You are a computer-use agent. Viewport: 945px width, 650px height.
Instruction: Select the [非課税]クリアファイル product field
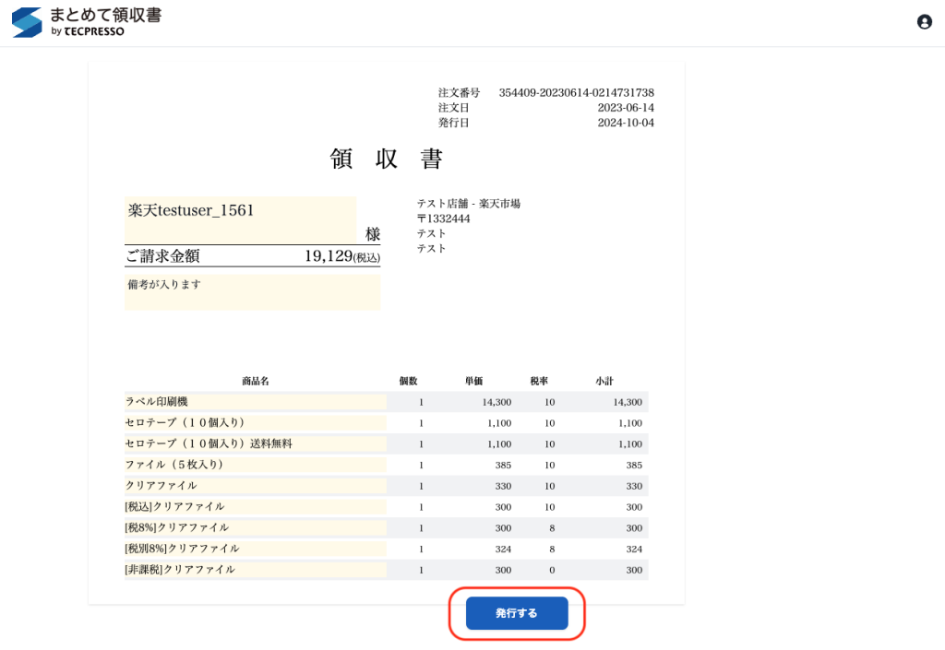(x=256, y=570)
